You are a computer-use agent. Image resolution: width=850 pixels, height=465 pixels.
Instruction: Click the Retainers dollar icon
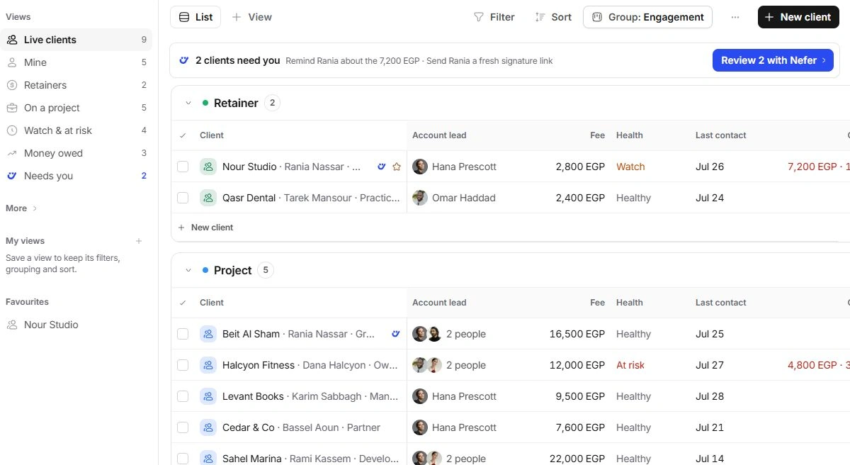click(12, 85)
